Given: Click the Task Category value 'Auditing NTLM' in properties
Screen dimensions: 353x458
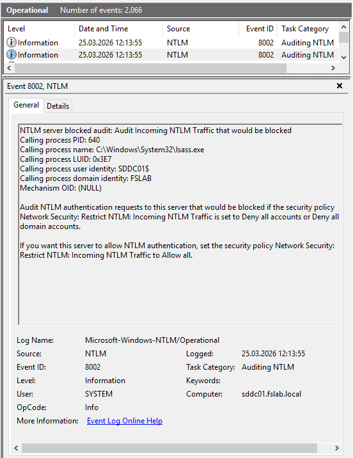Looking at the screenshot, I should pyautogui.click(x=268, y=367).
